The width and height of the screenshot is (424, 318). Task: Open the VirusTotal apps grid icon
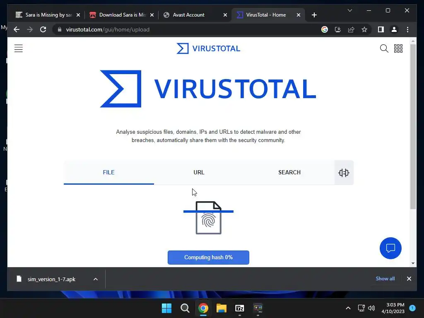(x=398, y=48)
